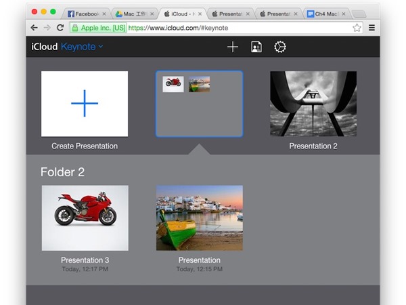Click the browser back arrow
Image resolution: width=406 pixels, height=305 pixels.
click(x=33, y=28)
